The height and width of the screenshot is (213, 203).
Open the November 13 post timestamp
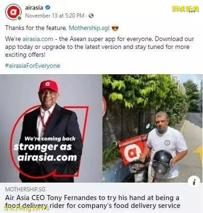pos(54,16)
